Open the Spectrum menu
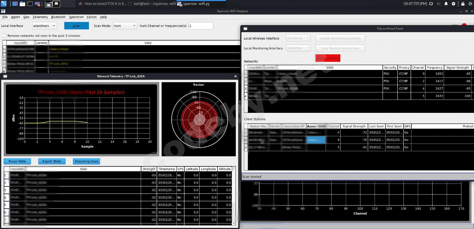474x229 pixels. point(76,17)
